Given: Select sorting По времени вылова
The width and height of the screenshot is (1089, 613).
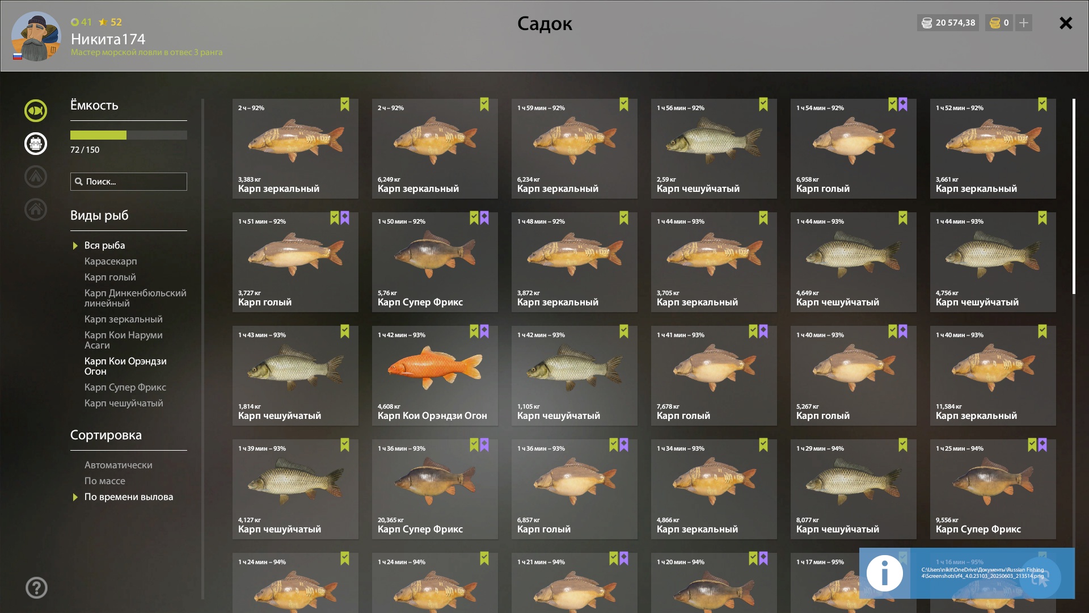Looking at the screenshot, I should (x=129, y=497).
